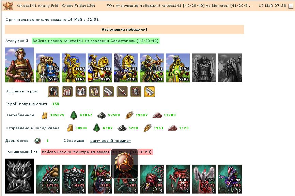Viewport: 295px width, 196px height.
Task: Click hero experience value 155 link
Action: tap(56, 104)
